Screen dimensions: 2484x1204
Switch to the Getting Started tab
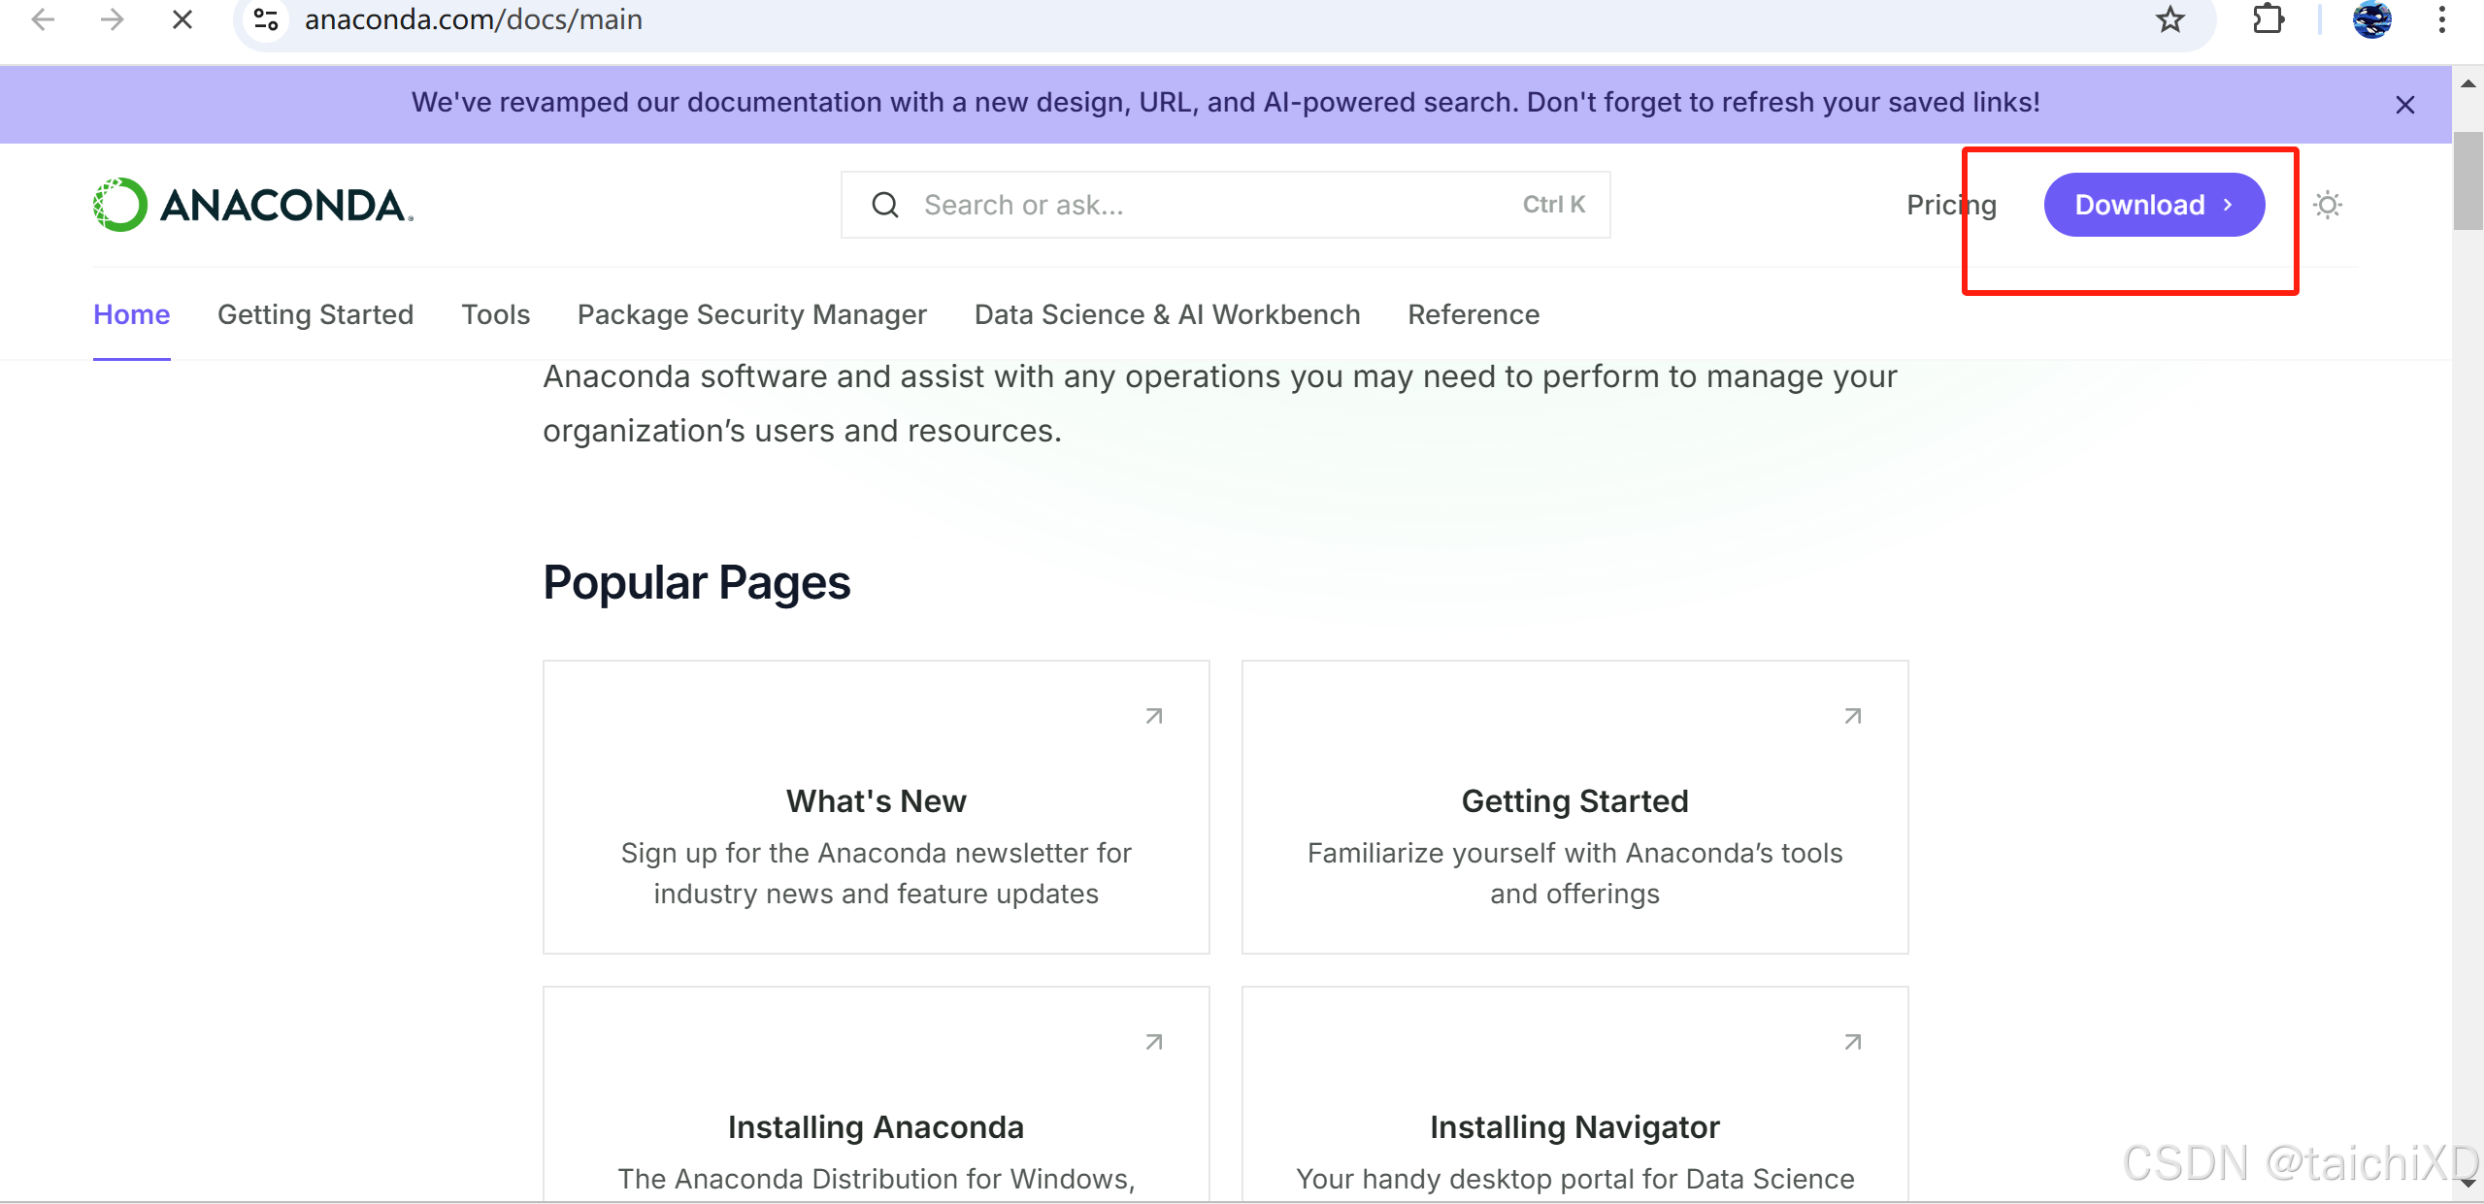click(x=315, y=314)
